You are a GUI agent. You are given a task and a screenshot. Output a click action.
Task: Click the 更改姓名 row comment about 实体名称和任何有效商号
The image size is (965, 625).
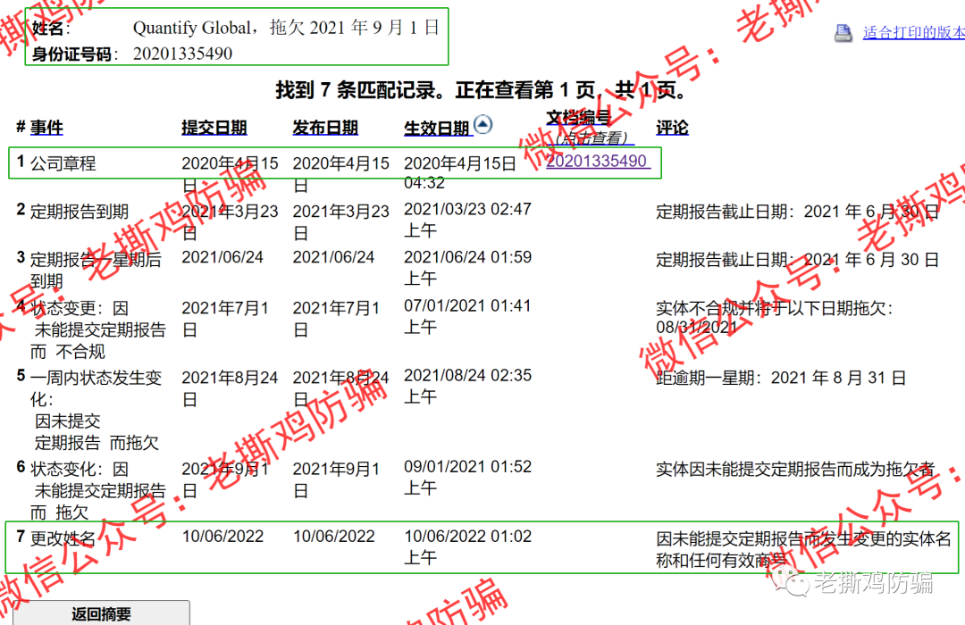[804, 549]
